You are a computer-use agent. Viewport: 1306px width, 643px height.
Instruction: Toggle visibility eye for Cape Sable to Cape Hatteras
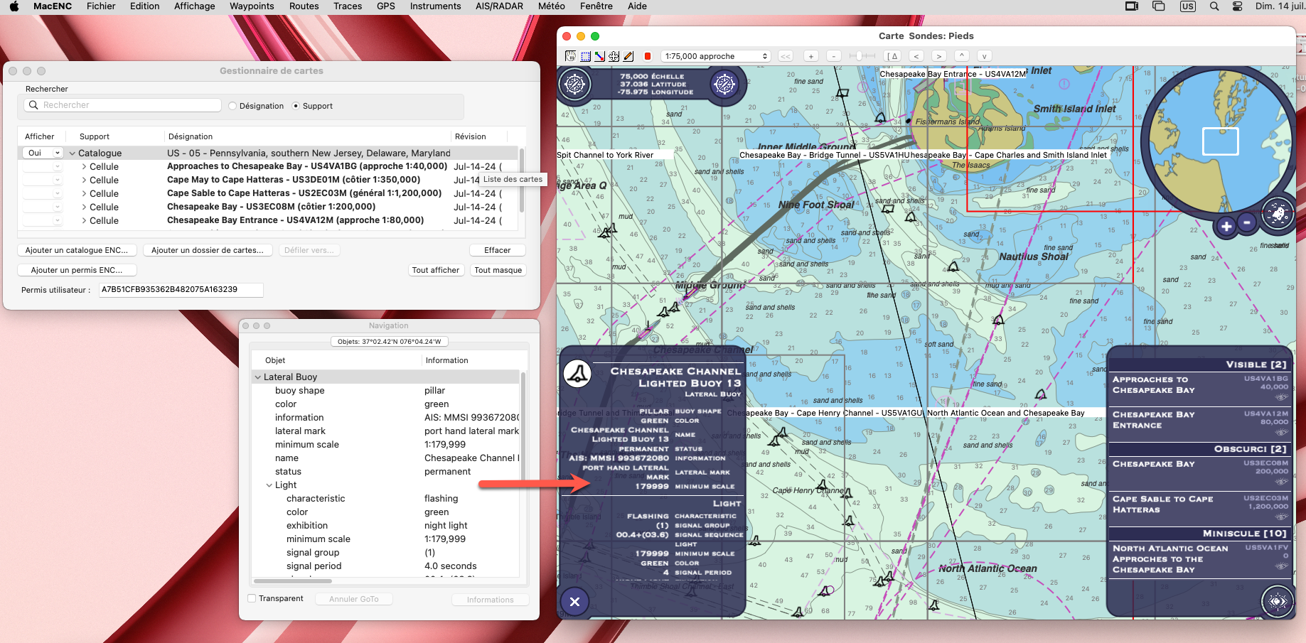pos(1281,517)
